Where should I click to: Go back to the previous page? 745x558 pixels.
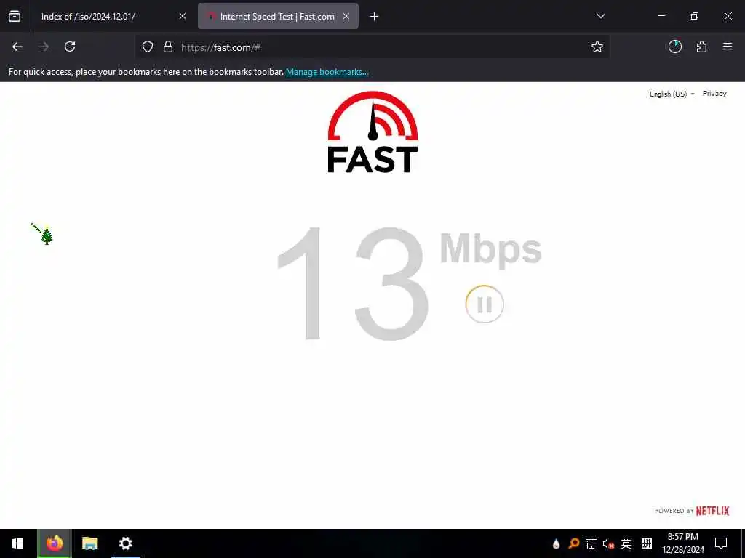[17, 46]
